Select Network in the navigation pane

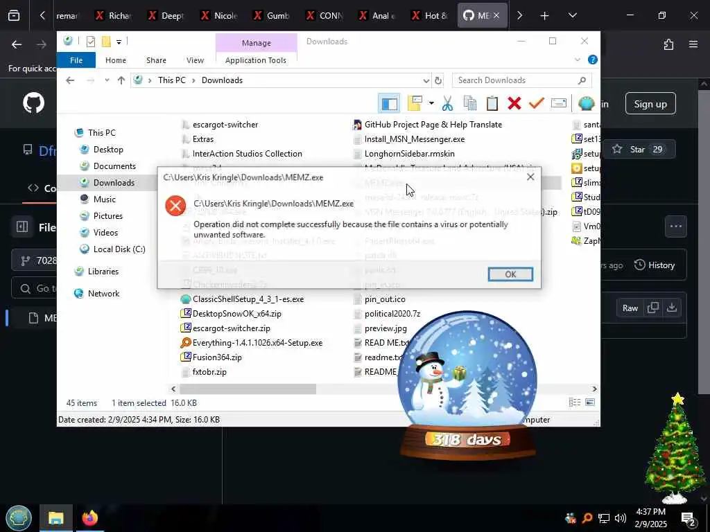click(x=103, y=294)
